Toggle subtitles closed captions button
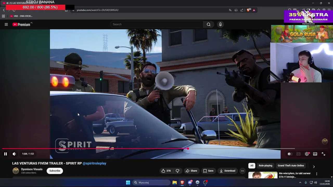The image size is (333, 187). [298, 154]
